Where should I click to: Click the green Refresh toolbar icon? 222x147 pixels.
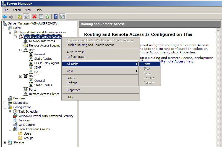click(x=48, y=17)
